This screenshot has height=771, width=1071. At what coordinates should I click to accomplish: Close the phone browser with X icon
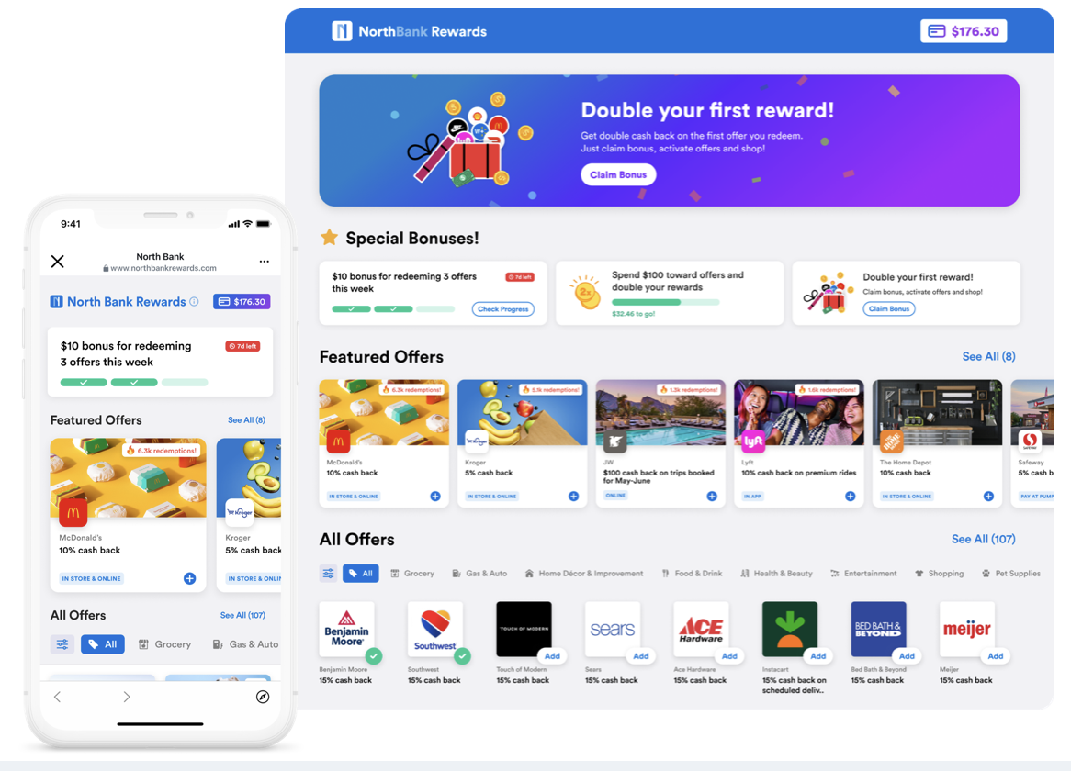[x=57, y=262]
